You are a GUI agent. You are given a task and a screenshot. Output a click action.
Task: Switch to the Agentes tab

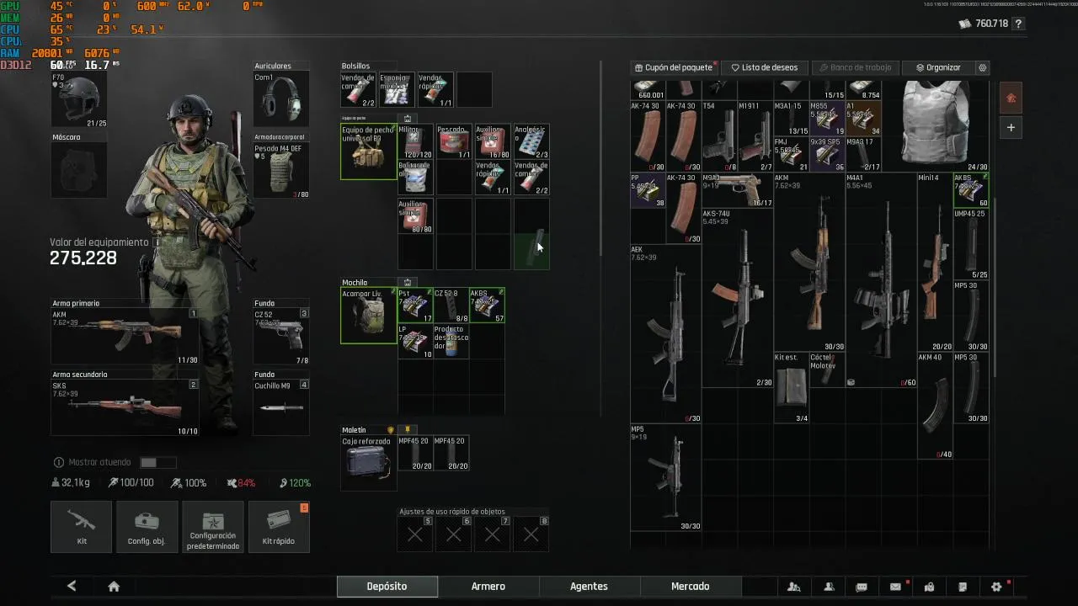tap(590, 587)
